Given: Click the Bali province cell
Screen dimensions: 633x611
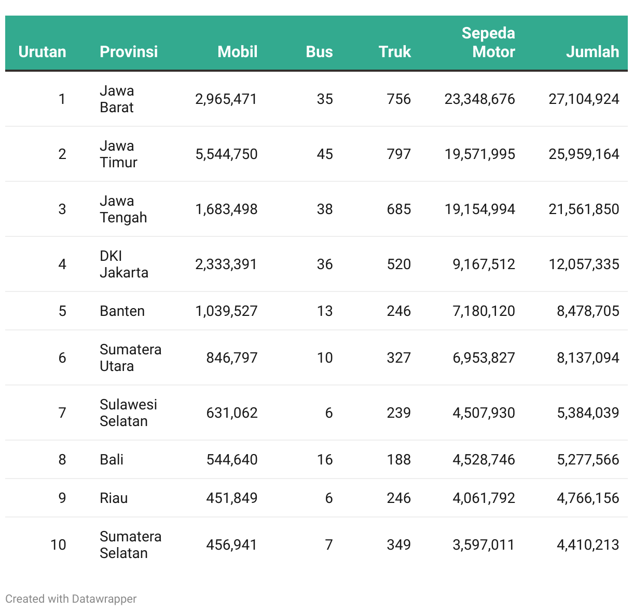Looking at the screenshot, I should click(x=112, y=460).
